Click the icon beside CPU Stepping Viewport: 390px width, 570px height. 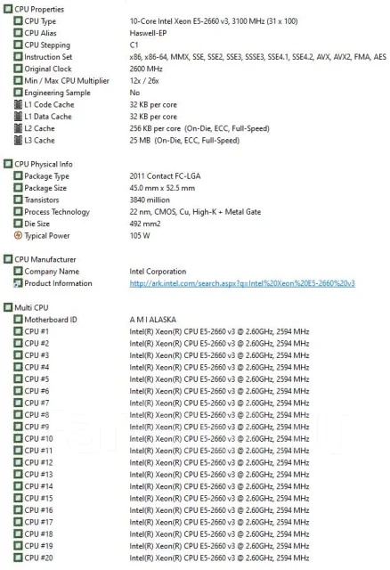tap(18, 45)
